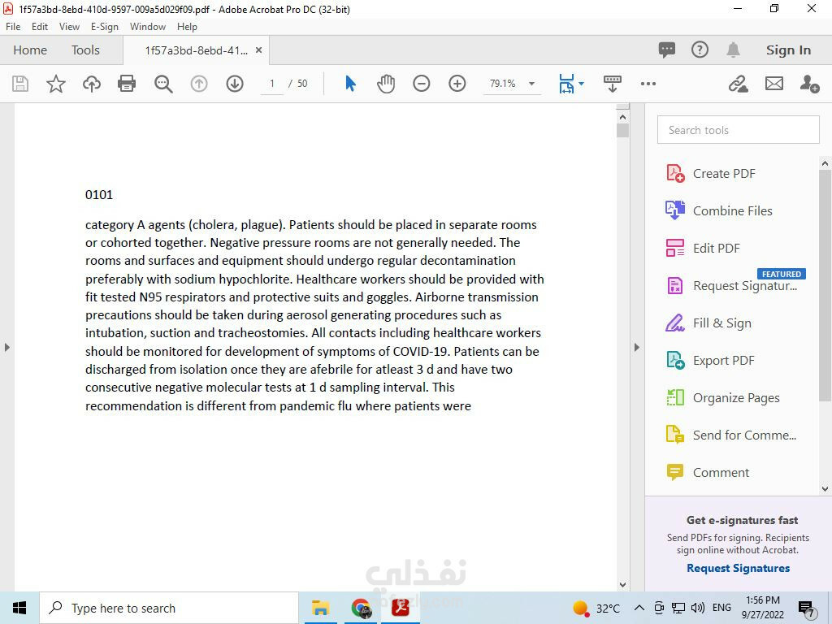Open the E-Sign menu
This screenshot has width=832, height=624.
click(105, 27)
